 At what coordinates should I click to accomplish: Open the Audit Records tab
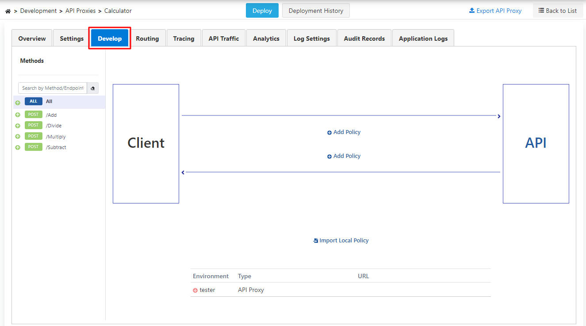click(x=364, y=38)
